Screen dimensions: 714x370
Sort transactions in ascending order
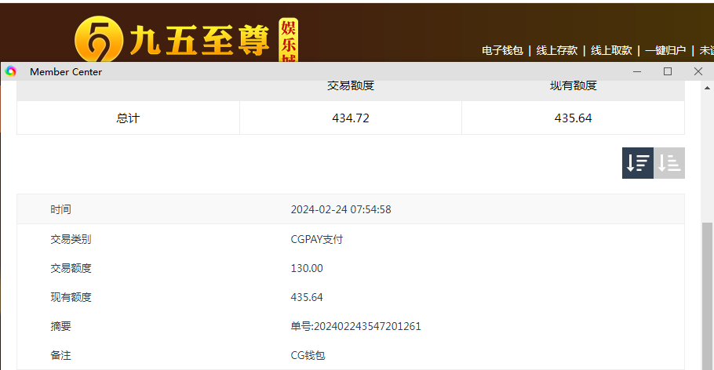[669, 163]
